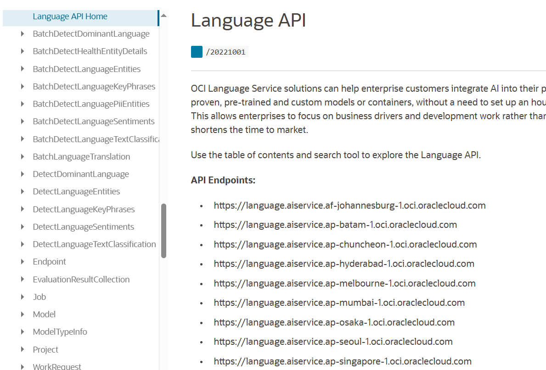Image resolution: width=546 pixels, height=370 pixels.
Task: Open the Endpoint reference link
Action: (x=49, y=261)
